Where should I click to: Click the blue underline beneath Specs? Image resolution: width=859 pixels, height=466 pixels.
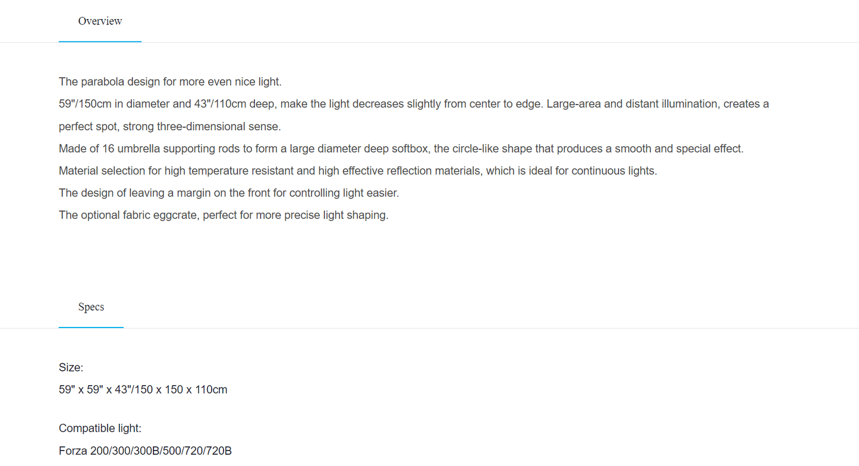91,328
